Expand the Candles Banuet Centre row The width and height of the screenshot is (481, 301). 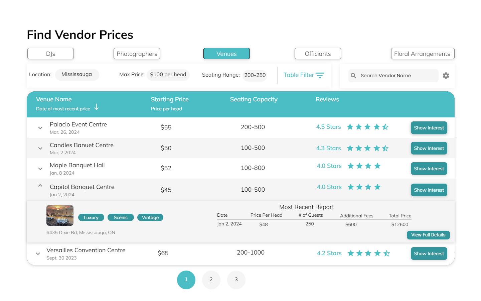40,148
